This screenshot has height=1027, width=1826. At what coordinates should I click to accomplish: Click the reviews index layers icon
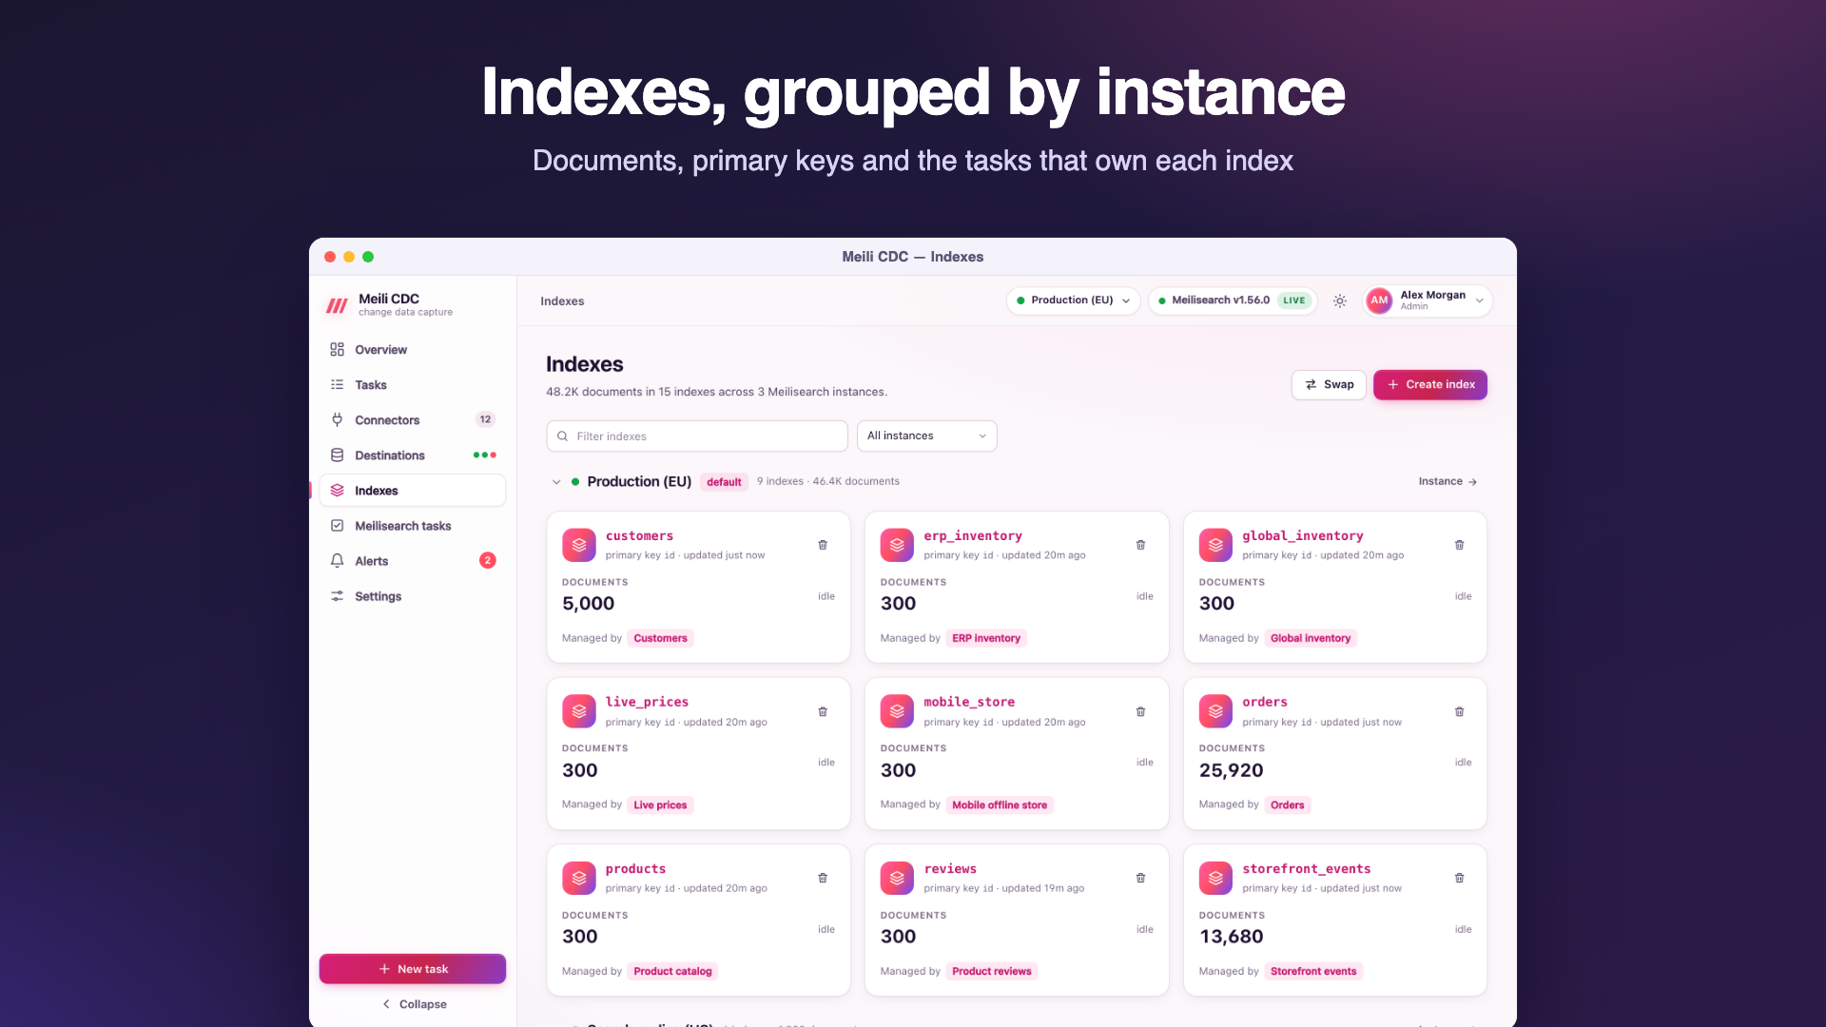pyautogui.click(x=897, y=878)
